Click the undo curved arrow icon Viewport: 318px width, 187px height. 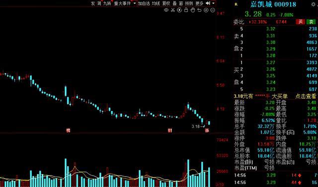point(199,10)
